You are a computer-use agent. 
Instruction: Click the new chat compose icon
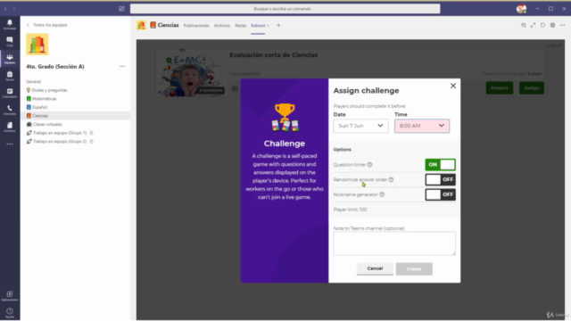point(121,9)
